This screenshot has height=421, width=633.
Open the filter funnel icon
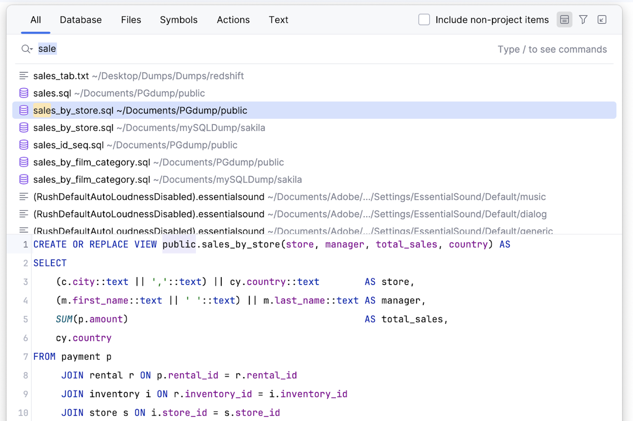tap(583, 20)
